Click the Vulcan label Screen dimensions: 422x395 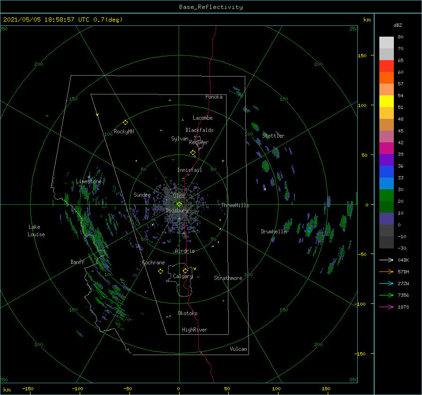239,349
